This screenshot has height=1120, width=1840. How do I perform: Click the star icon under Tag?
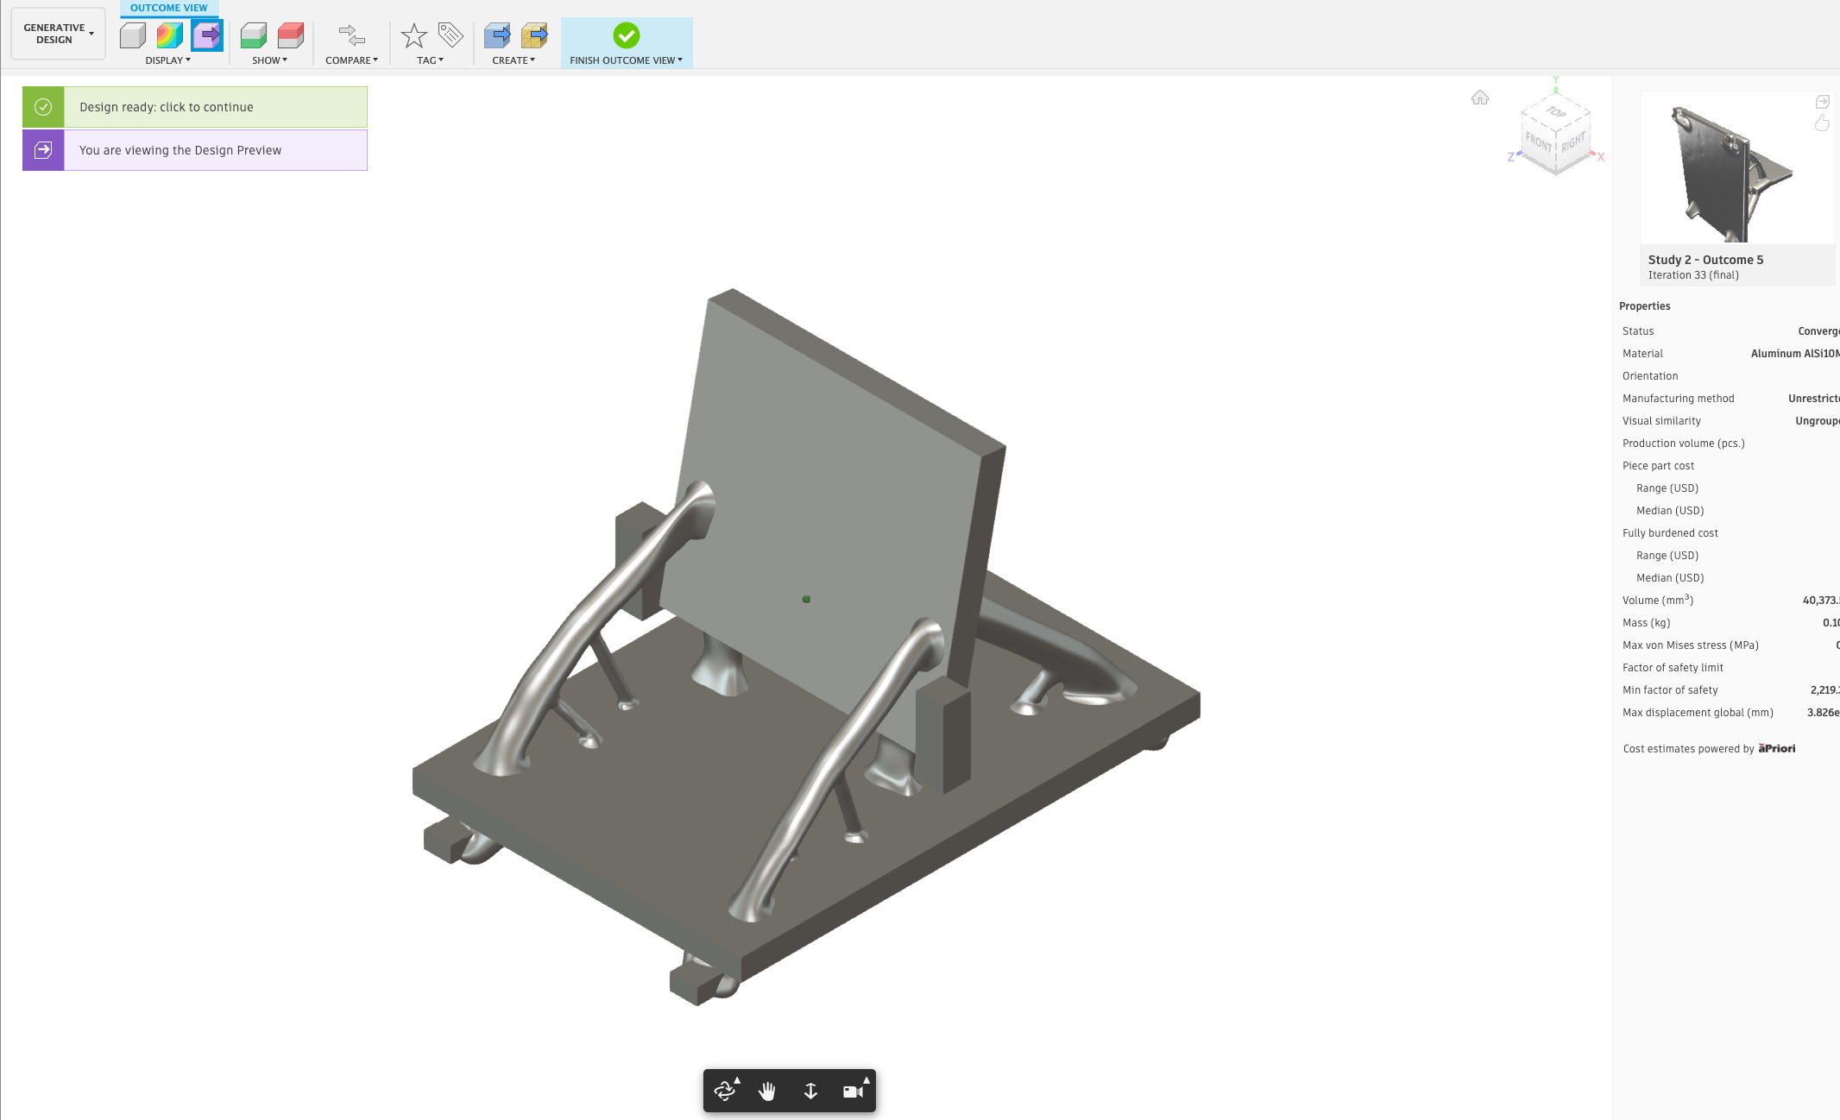coord(414,35)
